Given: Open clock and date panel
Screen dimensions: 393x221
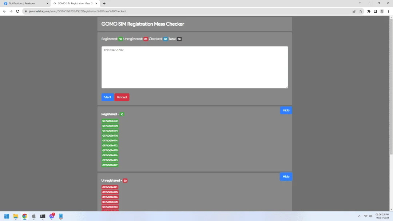Looking at the screenshot, I should [382, 216].
